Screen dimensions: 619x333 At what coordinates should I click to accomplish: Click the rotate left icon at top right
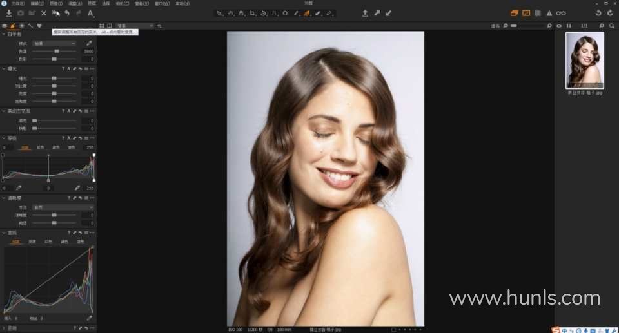[598, 13]
